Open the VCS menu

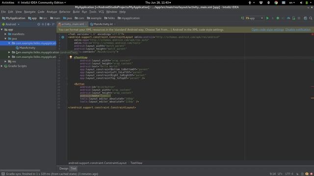click(101, 12)
